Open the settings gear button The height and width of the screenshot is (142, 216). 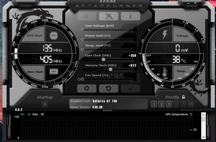coord(87,88)
